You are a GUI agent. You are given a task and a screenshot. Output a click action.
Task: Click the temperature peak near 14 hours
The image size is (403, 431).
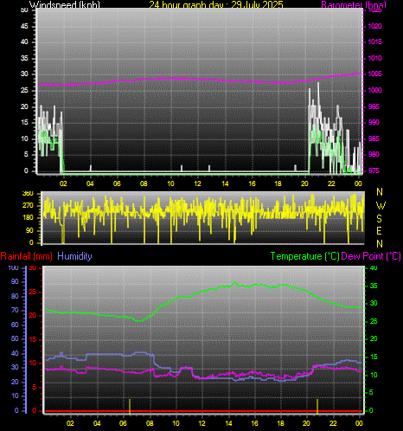coord(234,283)
